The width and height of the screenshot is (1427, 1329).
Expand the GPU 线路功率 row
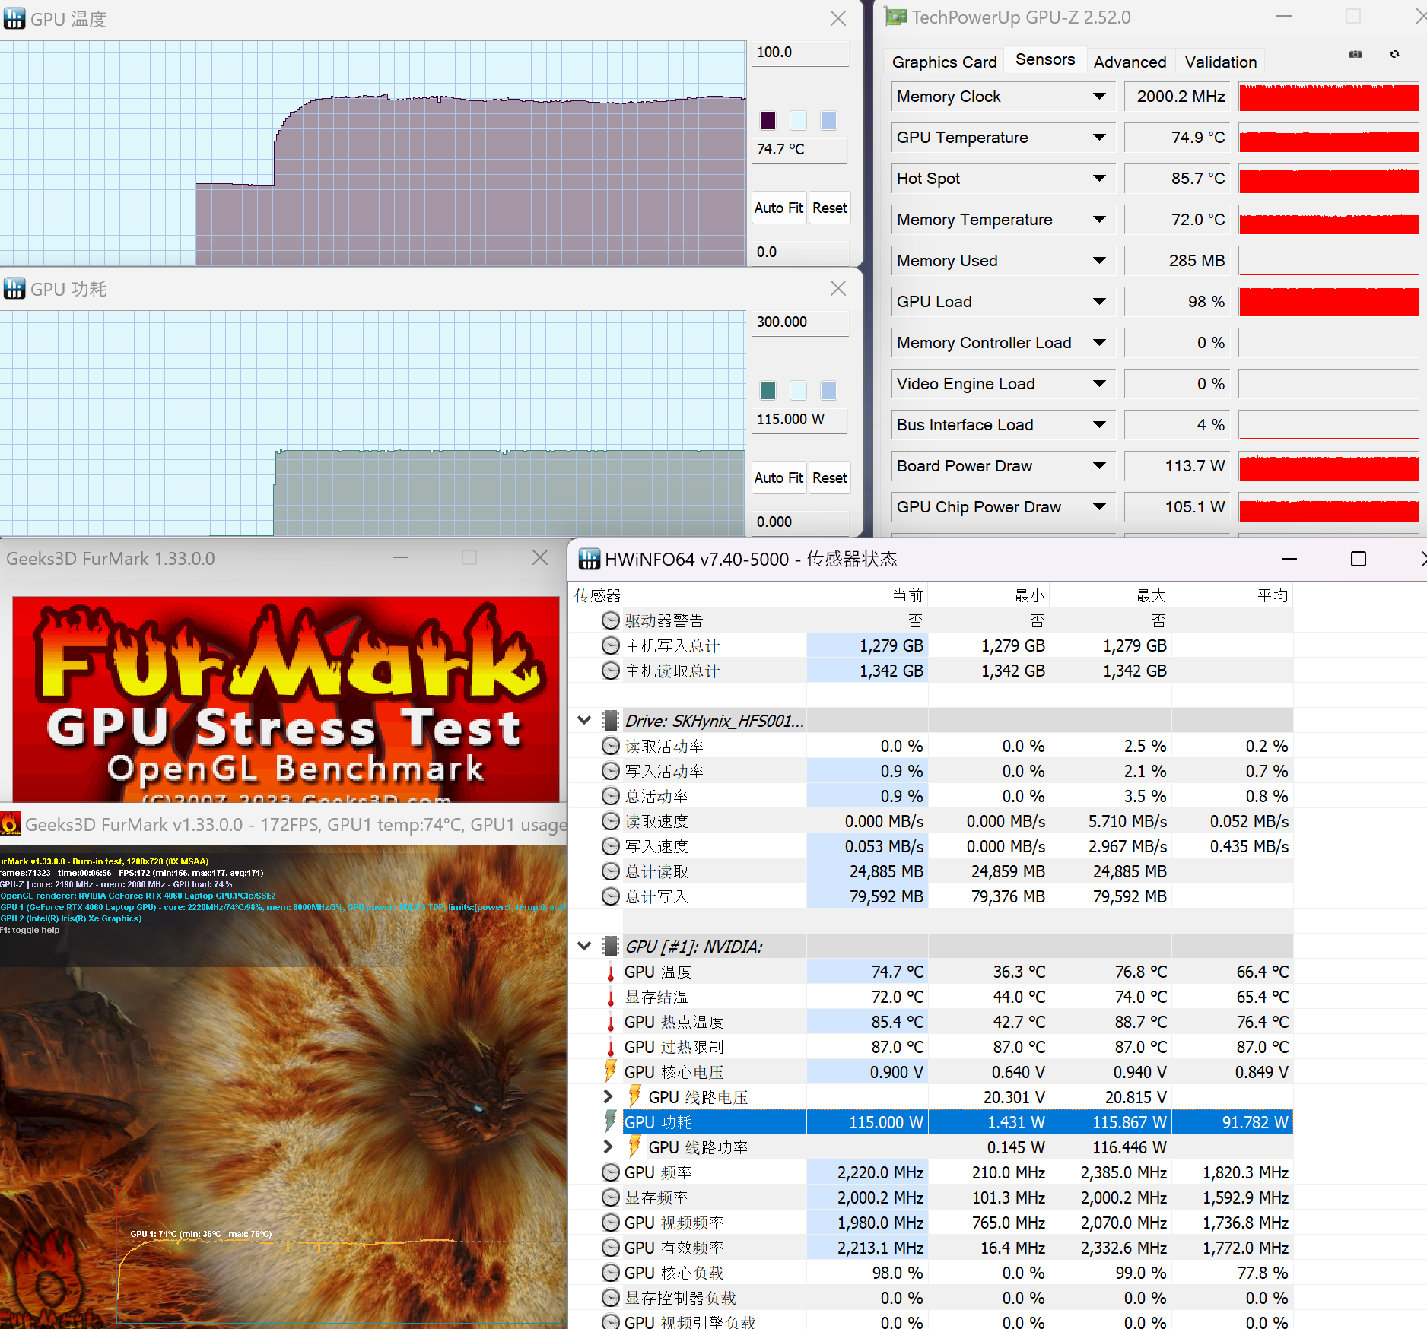(608, 1147)
